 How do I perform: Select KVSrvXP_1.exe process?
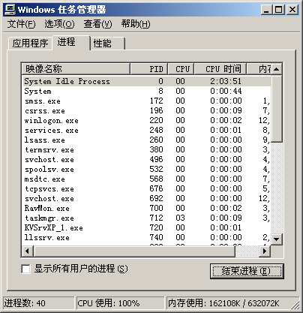tap(146, 227)
